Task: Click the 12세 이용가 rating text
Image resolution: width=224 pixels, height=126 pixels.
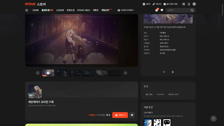Action: point(148,113)
